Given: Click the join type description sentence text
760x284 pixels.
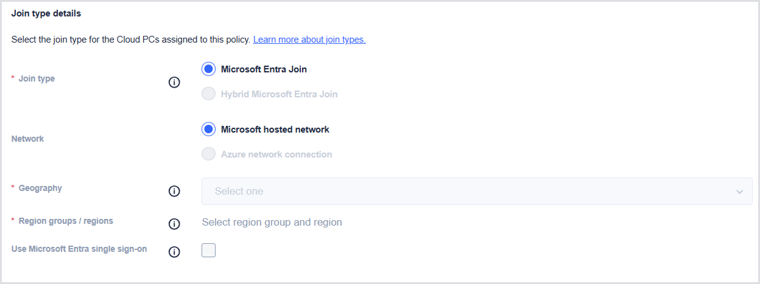Looking at the screenshot, I should 131,40.
